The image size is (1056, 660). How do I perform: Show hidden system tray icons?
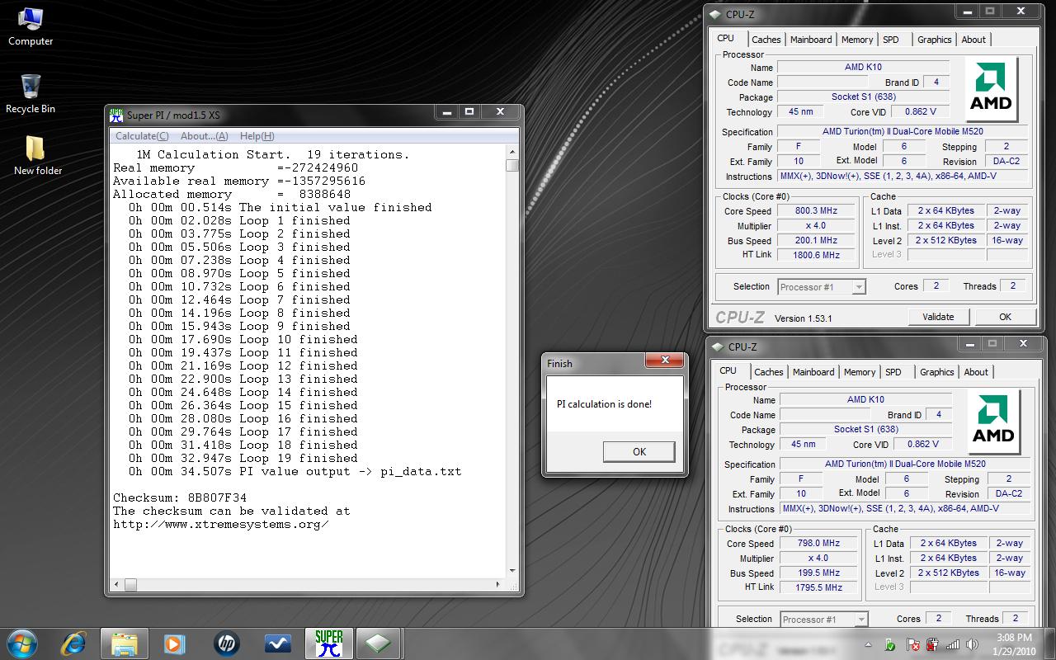pyautogui.click(x=867, y=644)
